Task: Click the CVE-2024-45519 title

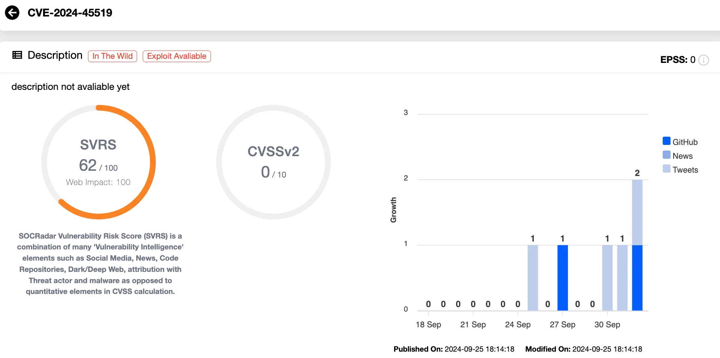Action: 70,13
